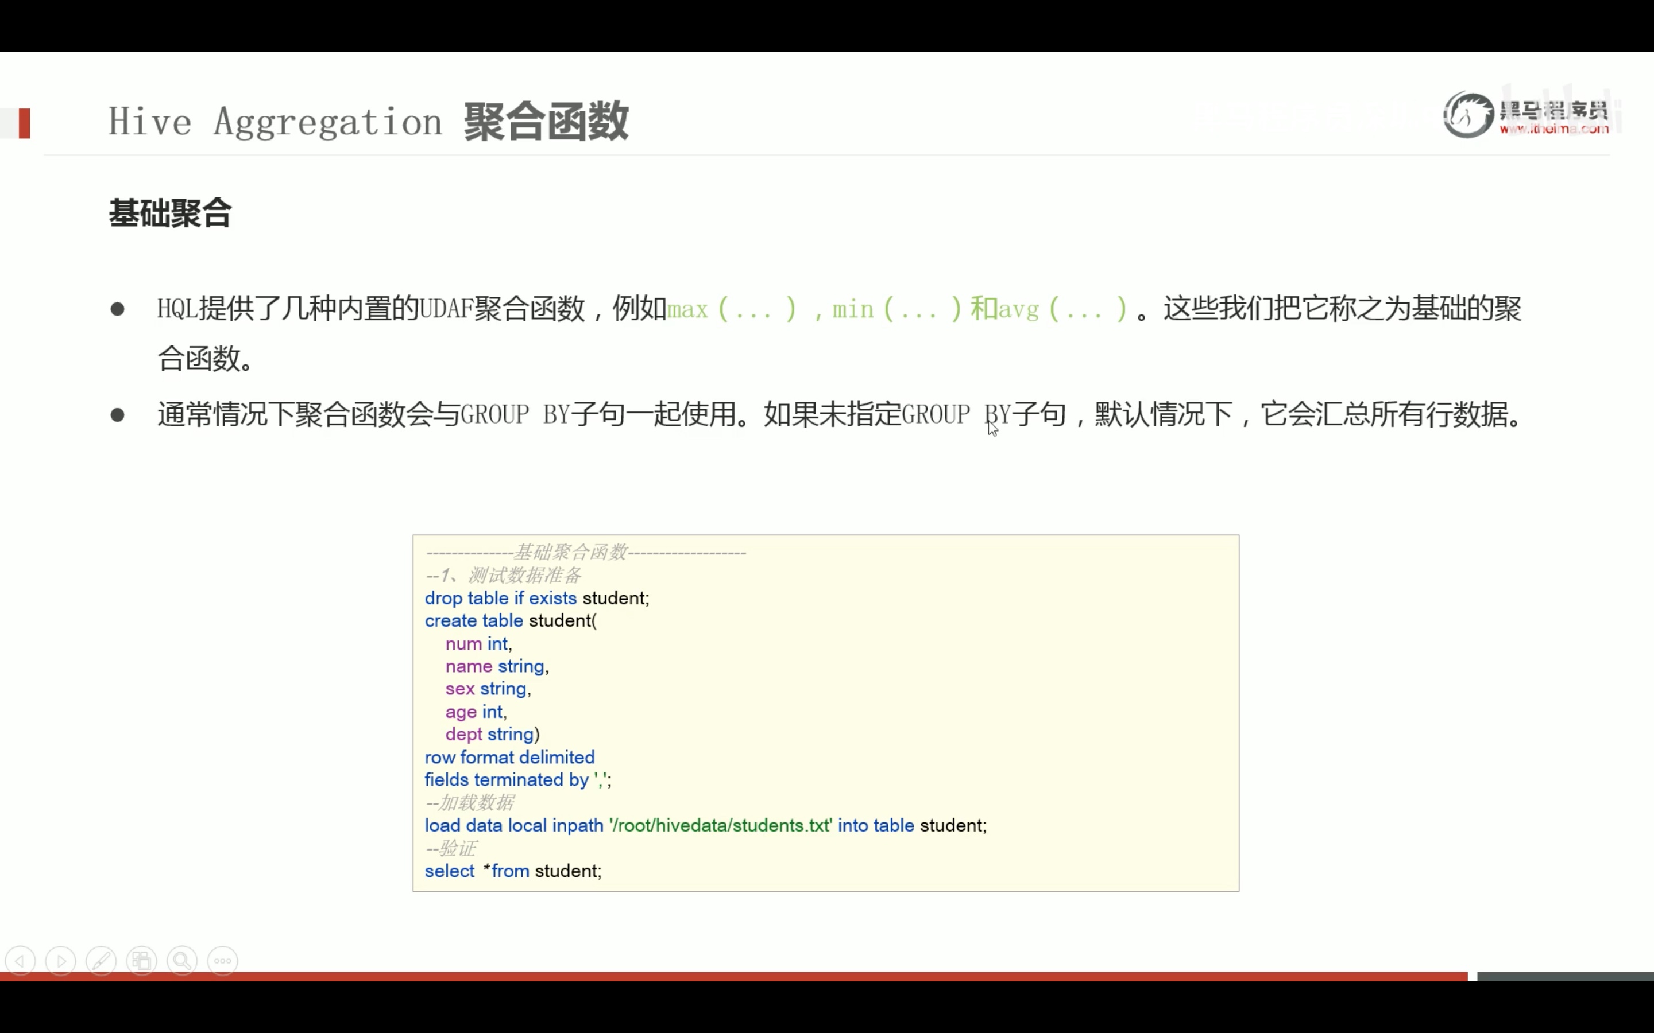
Task: Click the '基础聚合' heading
Action: 170,212
